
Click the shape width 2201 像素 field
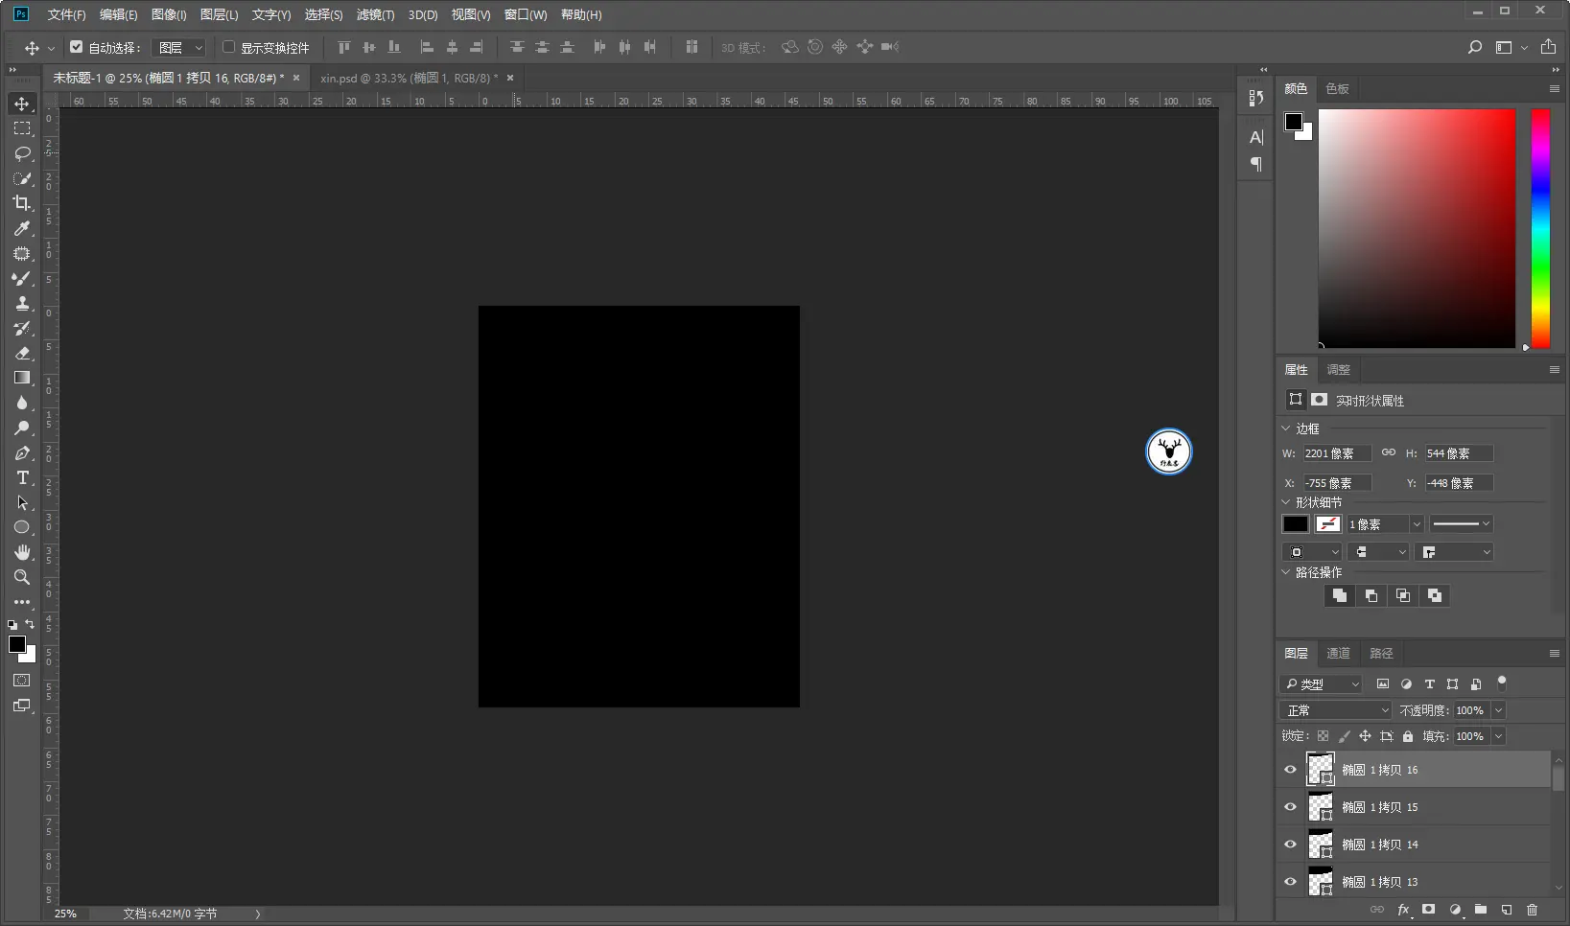[x=1337, y=453]
